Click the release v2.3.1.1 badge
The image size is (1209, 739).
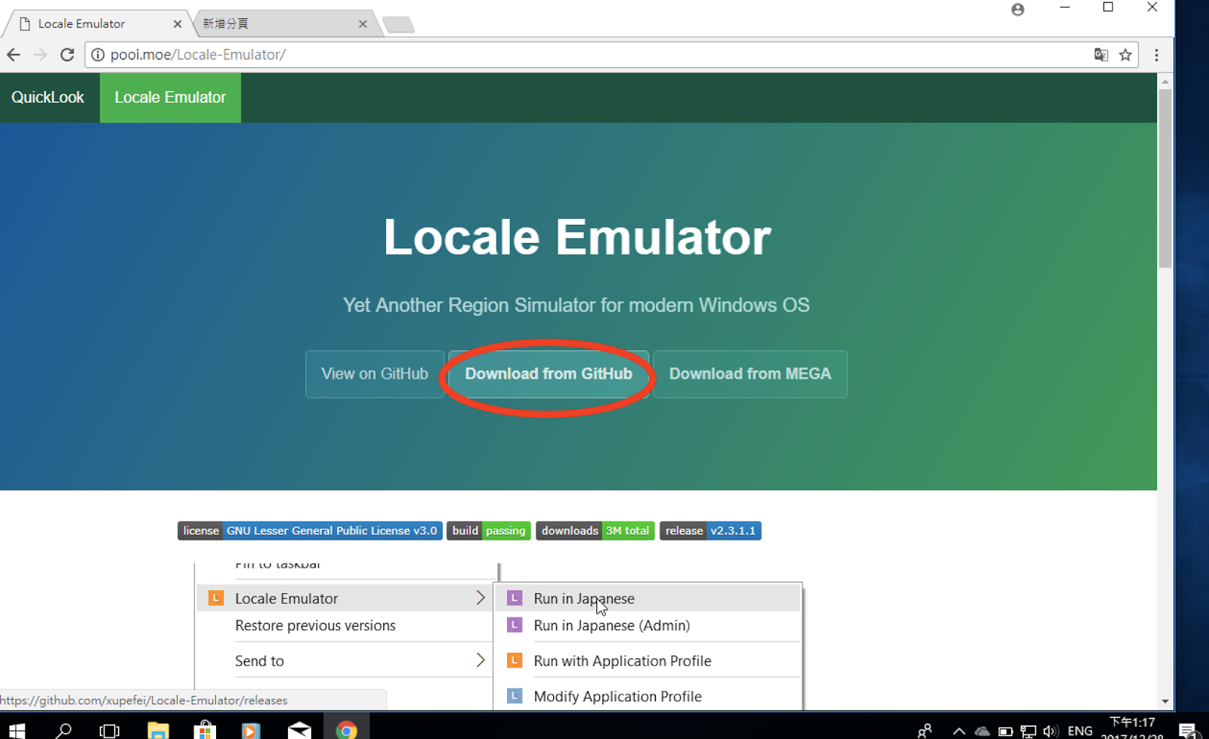[710, 531]
